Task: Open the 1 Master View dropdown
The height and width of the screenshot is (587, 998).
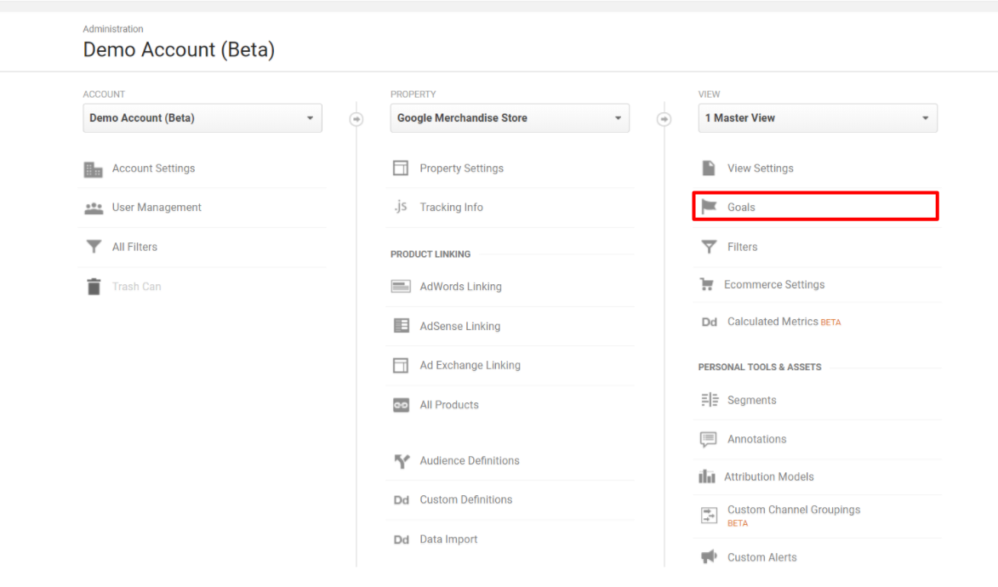Action: [x=818, y=117]
